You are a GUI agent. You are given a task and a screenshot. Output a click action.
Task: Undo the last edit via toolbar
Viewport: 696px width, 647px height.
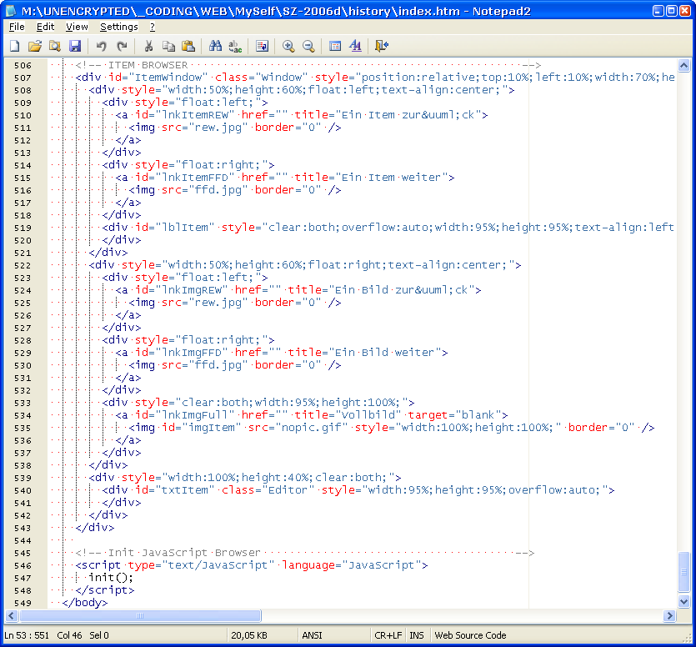tap(101, 46)
